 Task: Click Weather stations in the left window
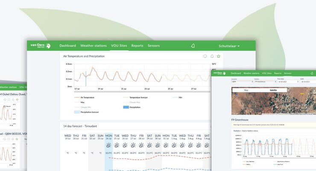8,87
